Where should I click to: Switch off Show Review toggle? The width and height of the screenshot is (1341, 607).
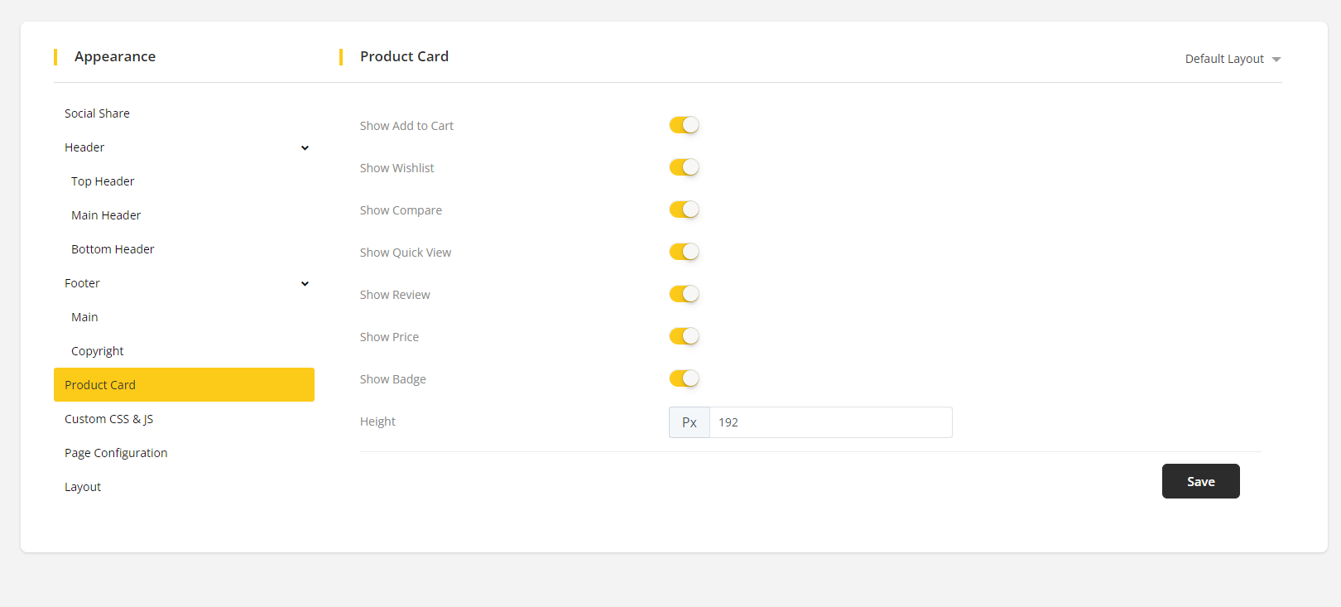(x=684, y=294)
